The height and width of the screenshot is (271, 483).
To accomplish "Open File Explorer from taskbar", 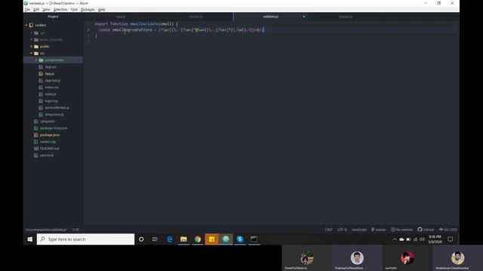I will [x=183, y=239].
